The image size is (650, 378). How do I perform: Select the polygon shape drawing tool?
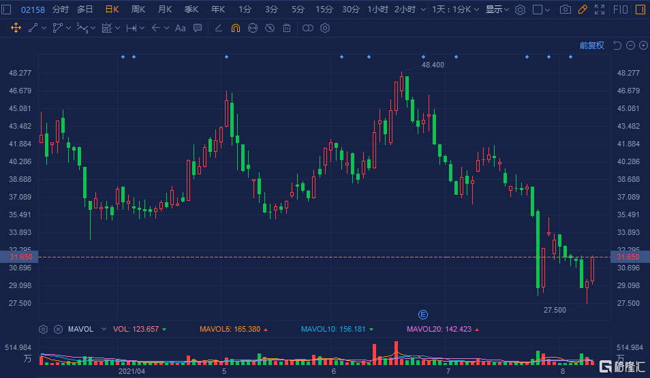pos(57,28)
